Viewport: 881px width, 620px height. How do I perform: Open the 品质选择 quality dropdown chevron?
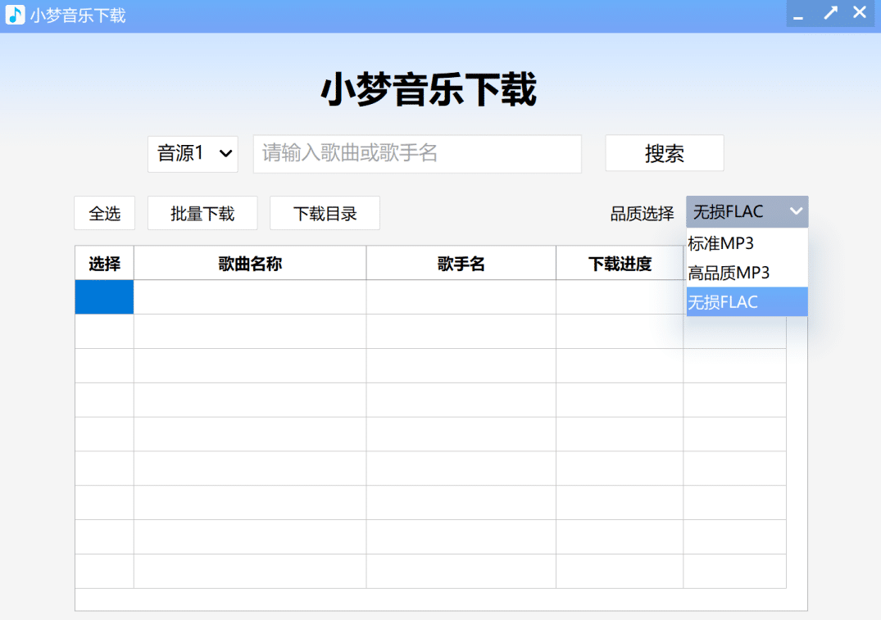tap(795, 211)
